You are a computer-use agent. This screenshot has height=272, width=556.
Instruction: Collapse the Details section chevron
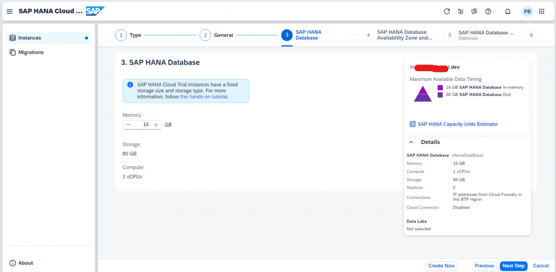[411, 142]
